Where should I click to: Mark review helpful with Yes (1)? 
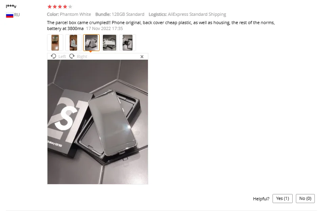(x=282, y=198)
